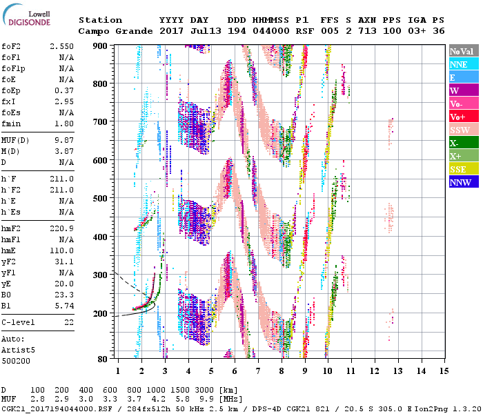Viewport: 483px width, 414px height.
Task: Click the SSE yellow legend entry
Action: click(x=464, y=170)
